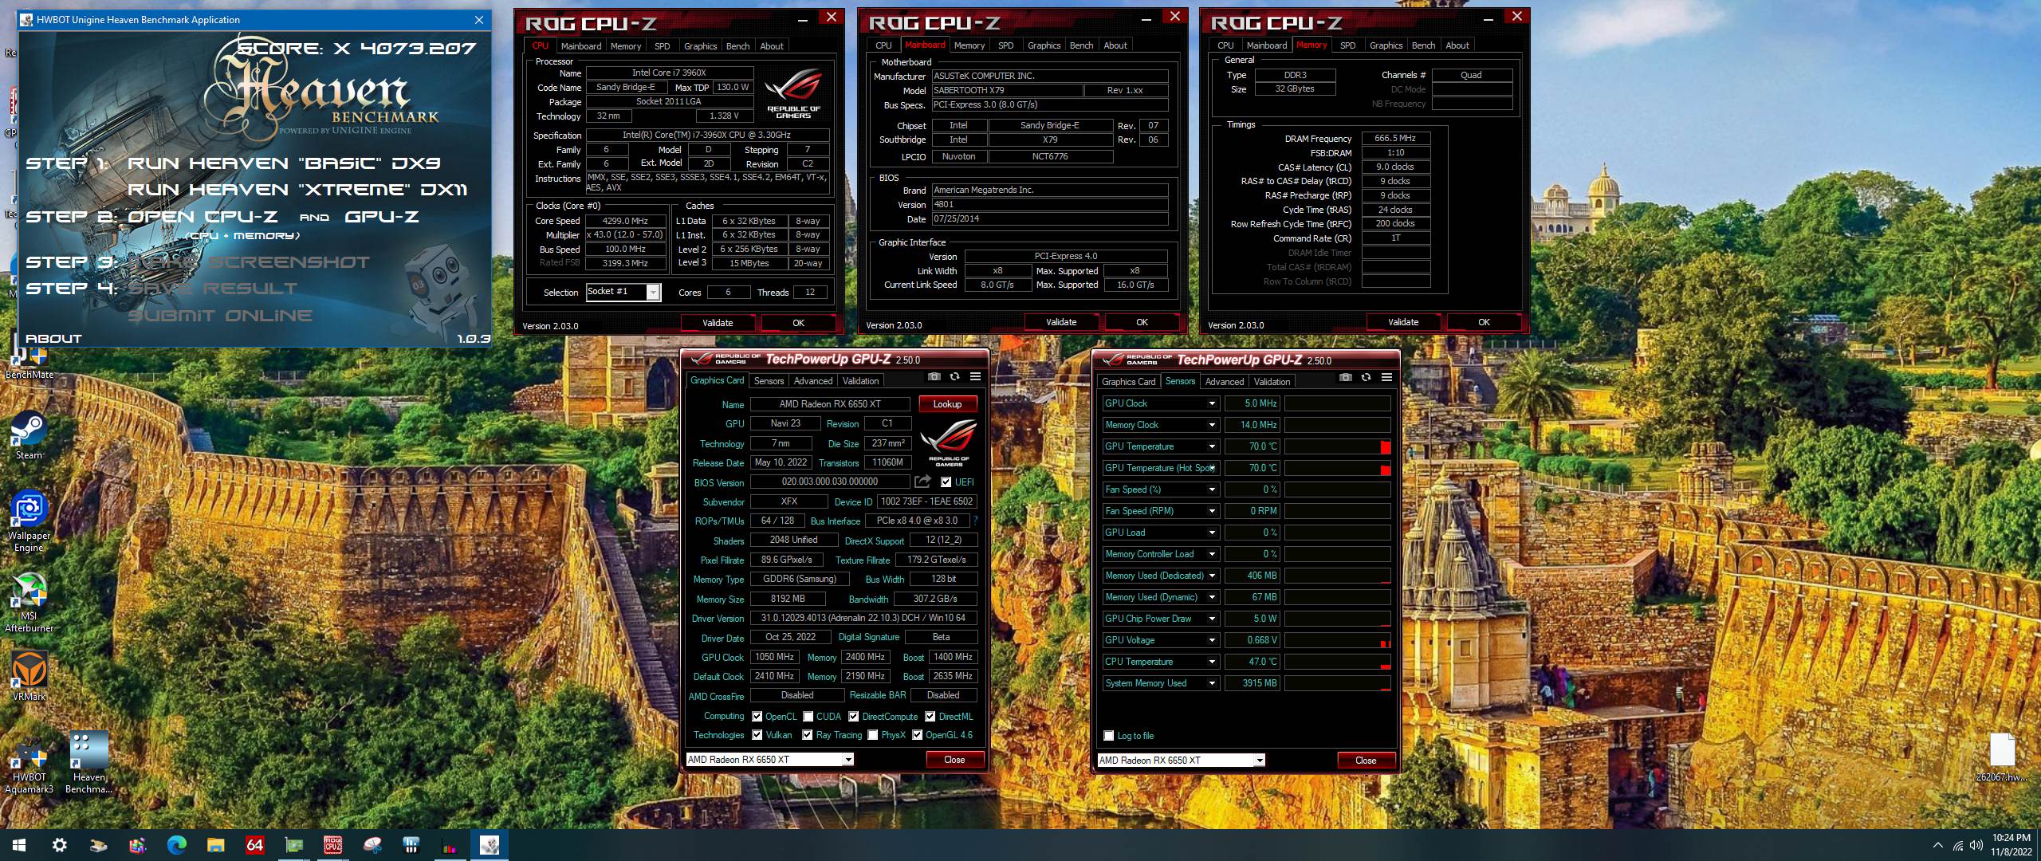Viewport: 2041px width, 861px height.
Task: Open About tab in the CPU-Z Memory window
Action: pyautogui.click(x=1457, y=45)
